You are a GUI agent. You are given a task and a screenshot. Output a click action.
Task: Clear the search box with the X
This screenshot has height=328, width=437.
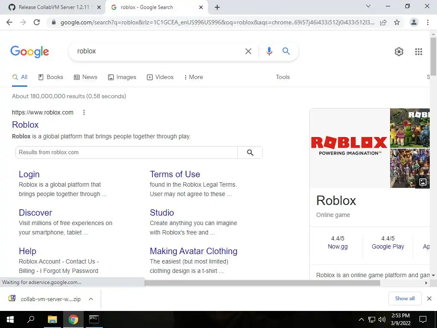pos(248,51)
